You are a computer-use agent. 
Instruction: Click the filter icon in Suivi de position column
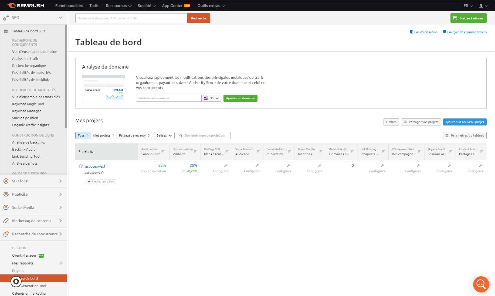coord(195,151)
